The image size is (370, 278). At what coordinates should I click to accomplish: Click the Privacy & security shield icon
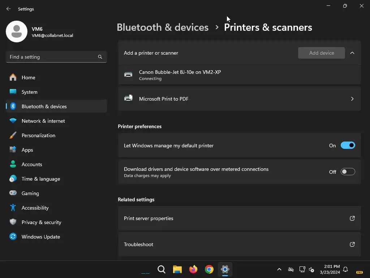[x=13, y=222]
